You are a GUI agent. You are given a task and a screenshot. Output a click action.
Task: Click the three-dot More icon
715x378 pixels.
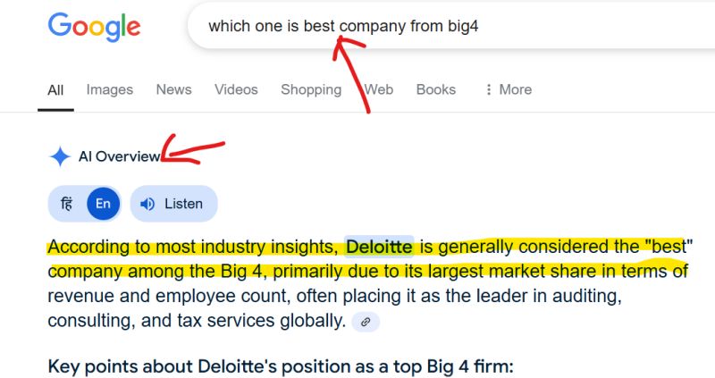point(488,89)
